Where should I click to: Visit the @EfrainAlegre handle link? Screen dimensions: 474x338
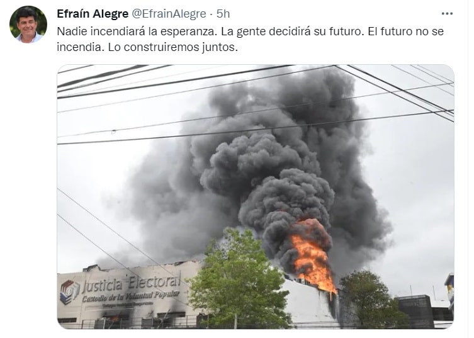click(169, 14)
